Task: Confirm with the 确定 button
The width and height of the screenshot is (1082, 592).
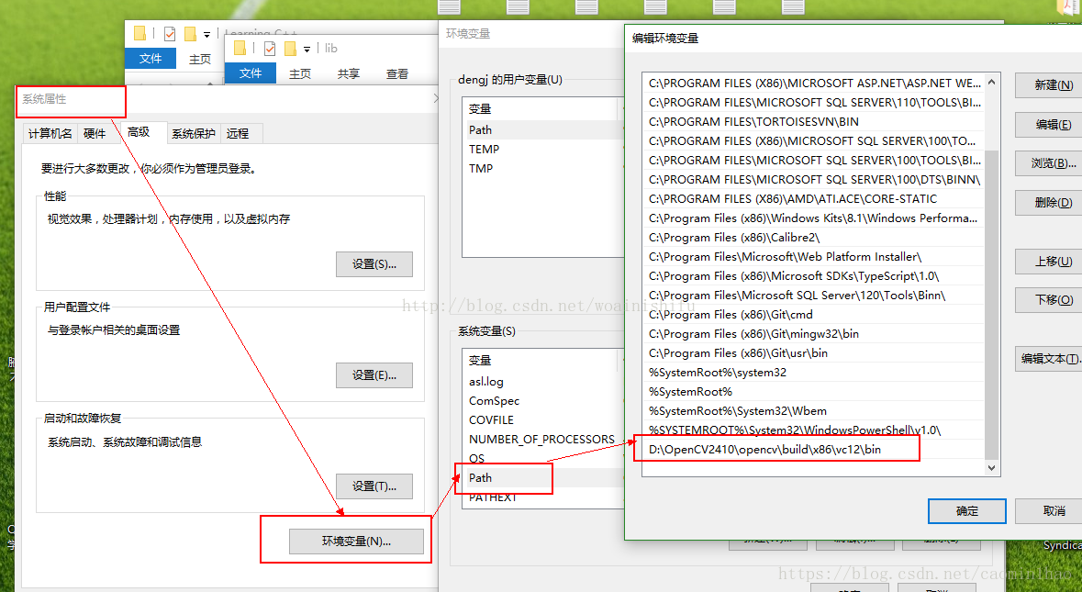Action: point(966,511)
